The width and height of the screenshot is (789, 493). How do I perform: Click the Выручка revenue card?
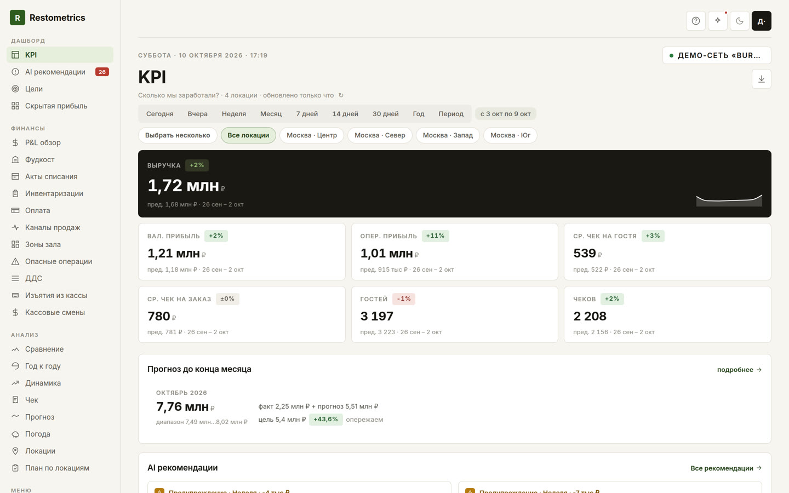pos(455,184)
